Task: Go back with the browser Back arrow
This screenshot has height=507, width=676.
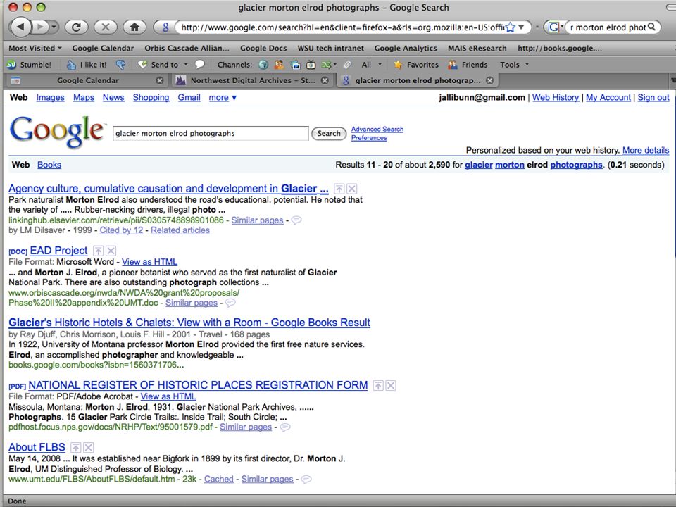Action: (20, 27)
